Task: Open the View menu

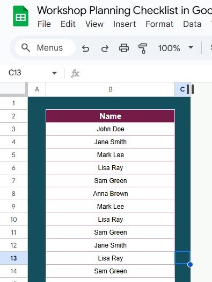Action: [94, 24]
